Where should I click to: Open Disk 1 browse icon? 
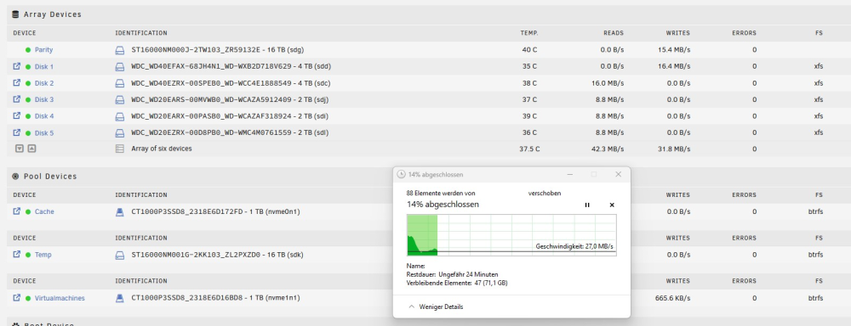[x=16, y=66]
